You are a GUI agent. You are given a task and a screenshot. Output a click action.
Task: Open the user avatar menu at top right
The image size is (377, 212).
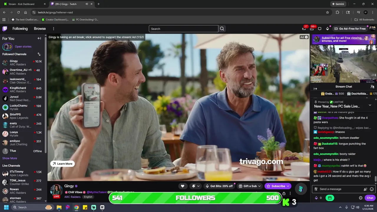click(x=372, y=29)
